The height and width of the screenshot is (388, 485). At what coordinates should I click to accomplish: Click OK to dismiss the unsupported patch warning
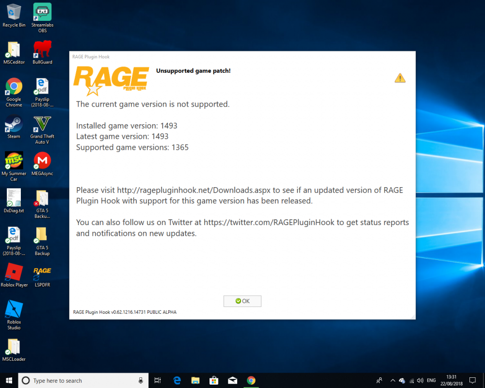click(242, 301)
